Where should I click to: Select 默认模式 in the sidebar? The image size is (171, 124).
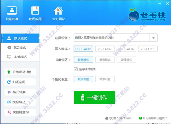(20, 38)
